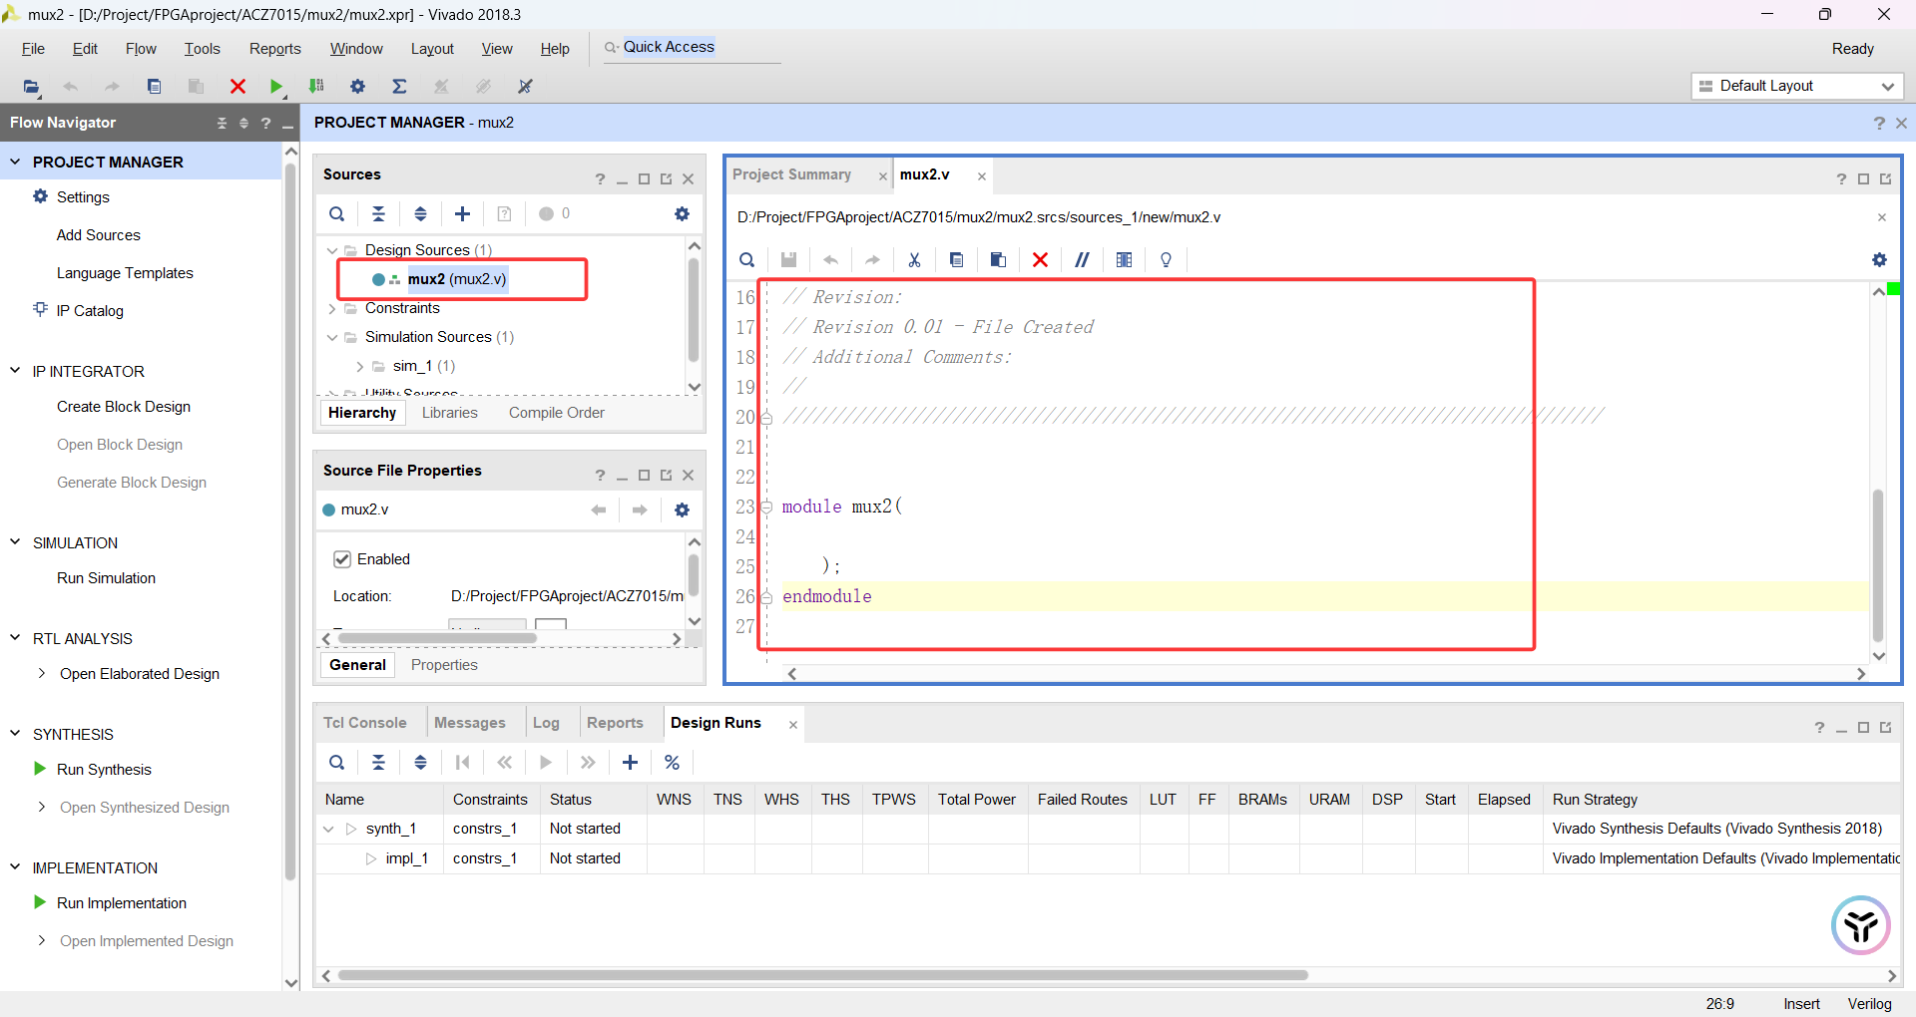The width and height of the screenshot is (1916, 1017).
Task: Expand the sim_1 node
Action: [360, 367]
